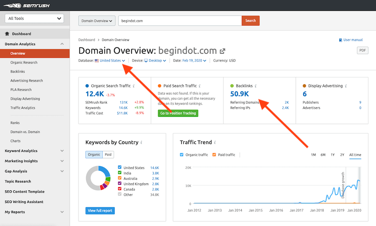Click the Dashboard breadcrumb link
The image size is (376, 226).
coord(86,40)
